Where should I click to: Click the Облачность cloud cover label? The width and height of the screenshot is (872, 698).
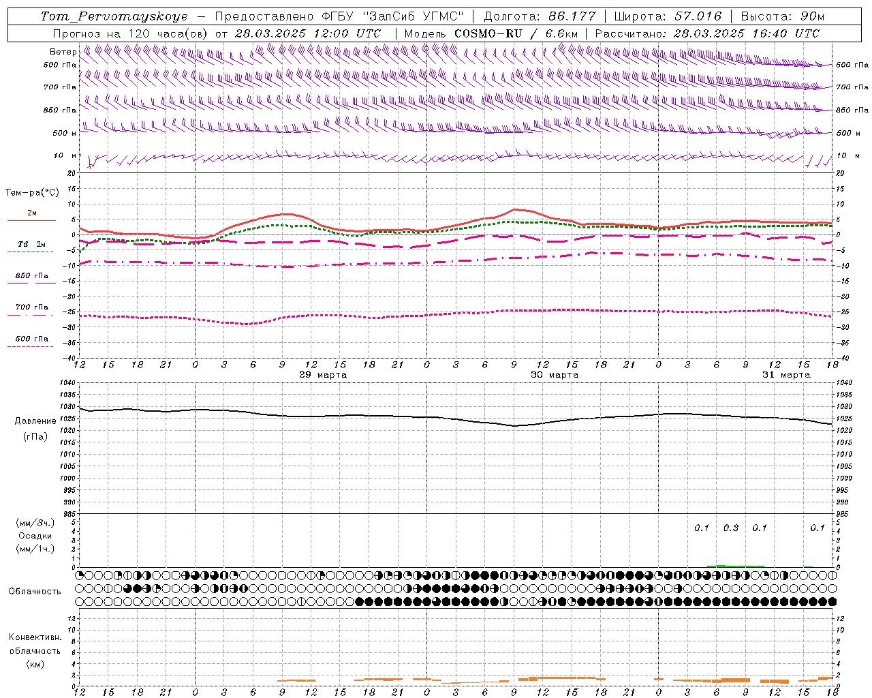tap(35, 592)
